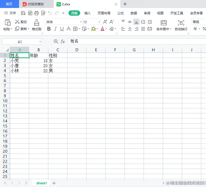The height and width of the screenshot is (187, 206).
Task: Click the Save icon in quick toolbar
Action: click(23, 13)
